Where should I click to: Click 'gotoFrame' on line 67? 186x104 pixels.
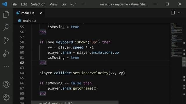pos(82,88)
